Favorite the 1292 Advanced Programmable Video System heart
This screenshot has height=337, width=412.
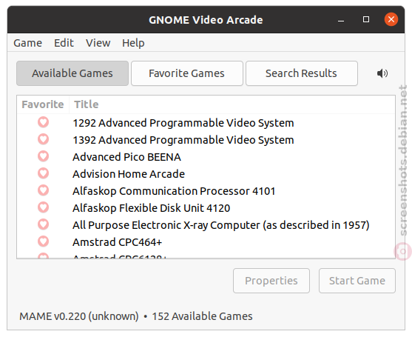point(44,122)
